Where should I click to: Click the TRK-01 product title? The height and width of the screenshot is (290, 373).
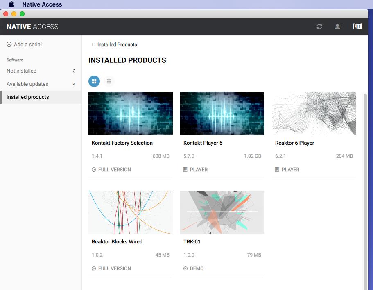(192, 241)
